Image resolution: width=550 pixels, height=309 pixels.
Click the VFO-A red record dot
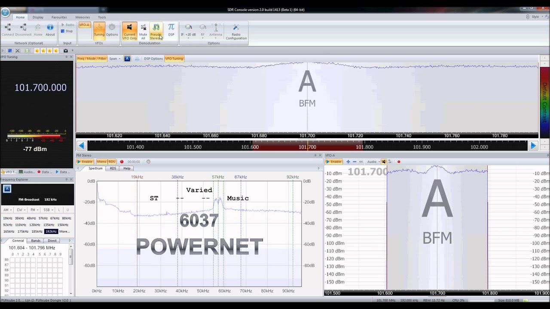[x=399, y=162]
